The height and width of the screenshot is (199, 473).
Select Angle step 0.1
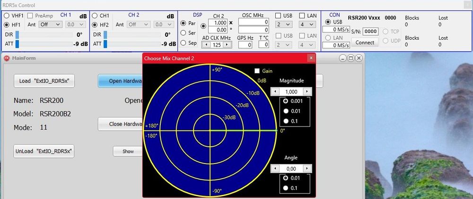click(285, 188)
